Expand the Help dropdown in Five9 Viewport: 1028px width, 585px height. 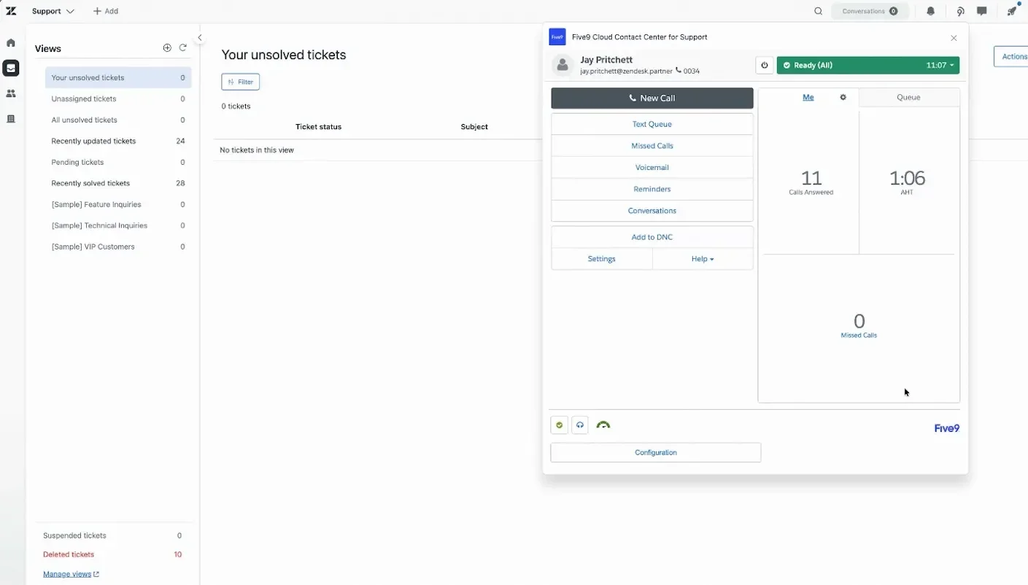pyautogui.click(x=703, y=259)
